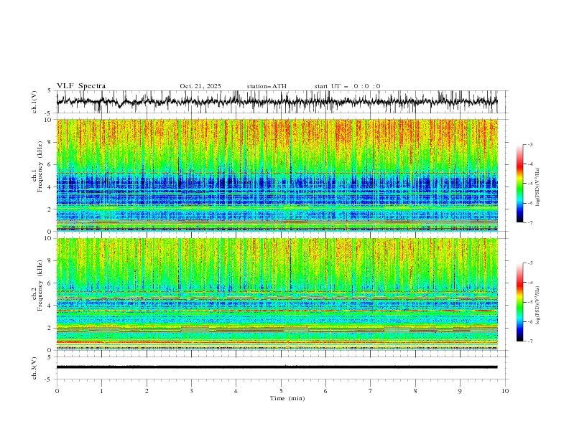Click the time axis tick label "6"
569x439 pixels.
tap(325, 391)
